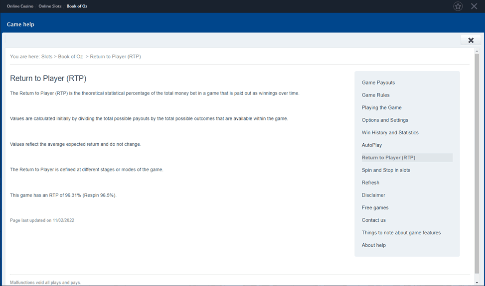The width and height of the screenshot is (485, 286).
Task: Open Win History and Statistics
Action: [x=390, y=133]
